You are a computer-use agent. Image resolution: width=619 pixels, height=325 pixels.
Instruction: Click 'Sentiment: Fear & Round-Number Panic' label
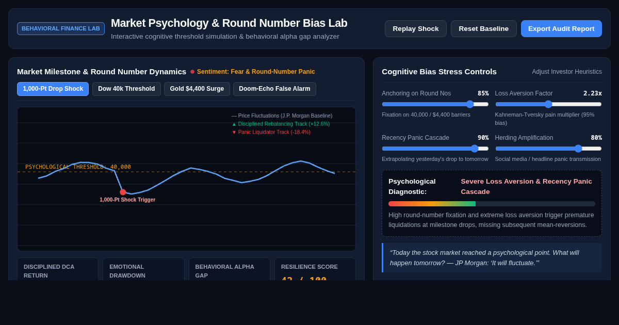coord(256,72)
